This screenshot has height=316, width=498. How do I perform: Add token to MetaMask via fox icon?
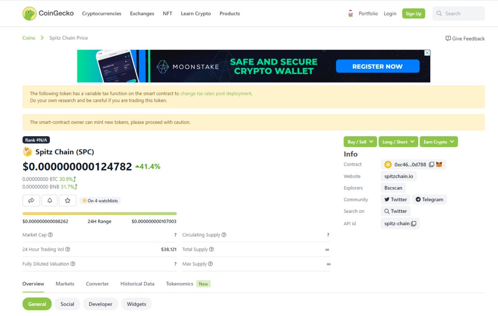439,164
